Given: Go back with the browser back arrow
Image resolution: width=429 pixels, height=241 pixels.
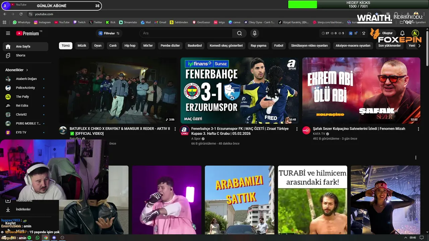Looking at the screenshot, I should click(5, 14).
